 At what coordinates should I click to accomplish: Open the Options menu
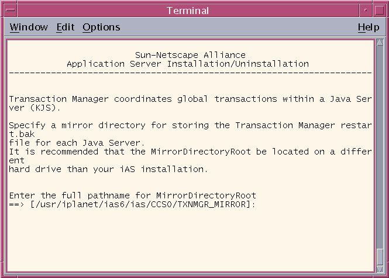coord(101,28)
